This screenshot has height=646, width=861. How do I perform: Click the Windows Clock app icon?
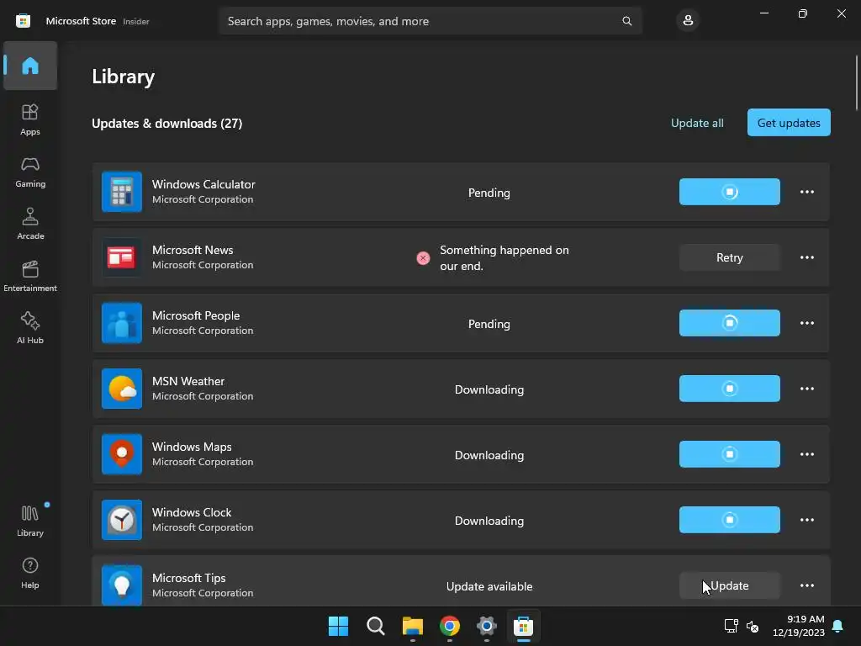[122, 520]
